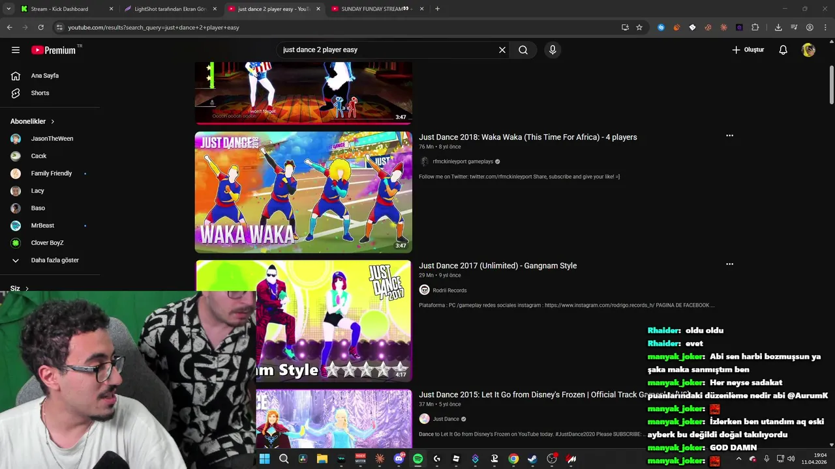Clear the search query with the X

point(502,50)
